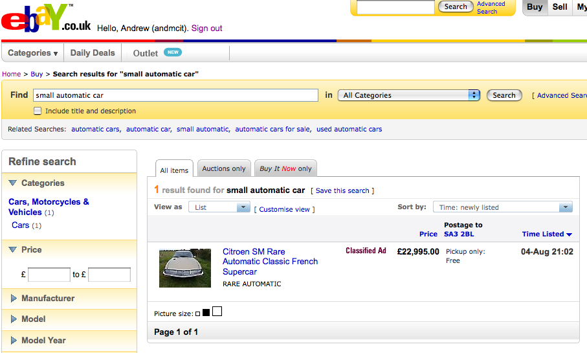This screenshot has width=587, height=353.
Task: Select the largest picture size icon
Action: 217,311
